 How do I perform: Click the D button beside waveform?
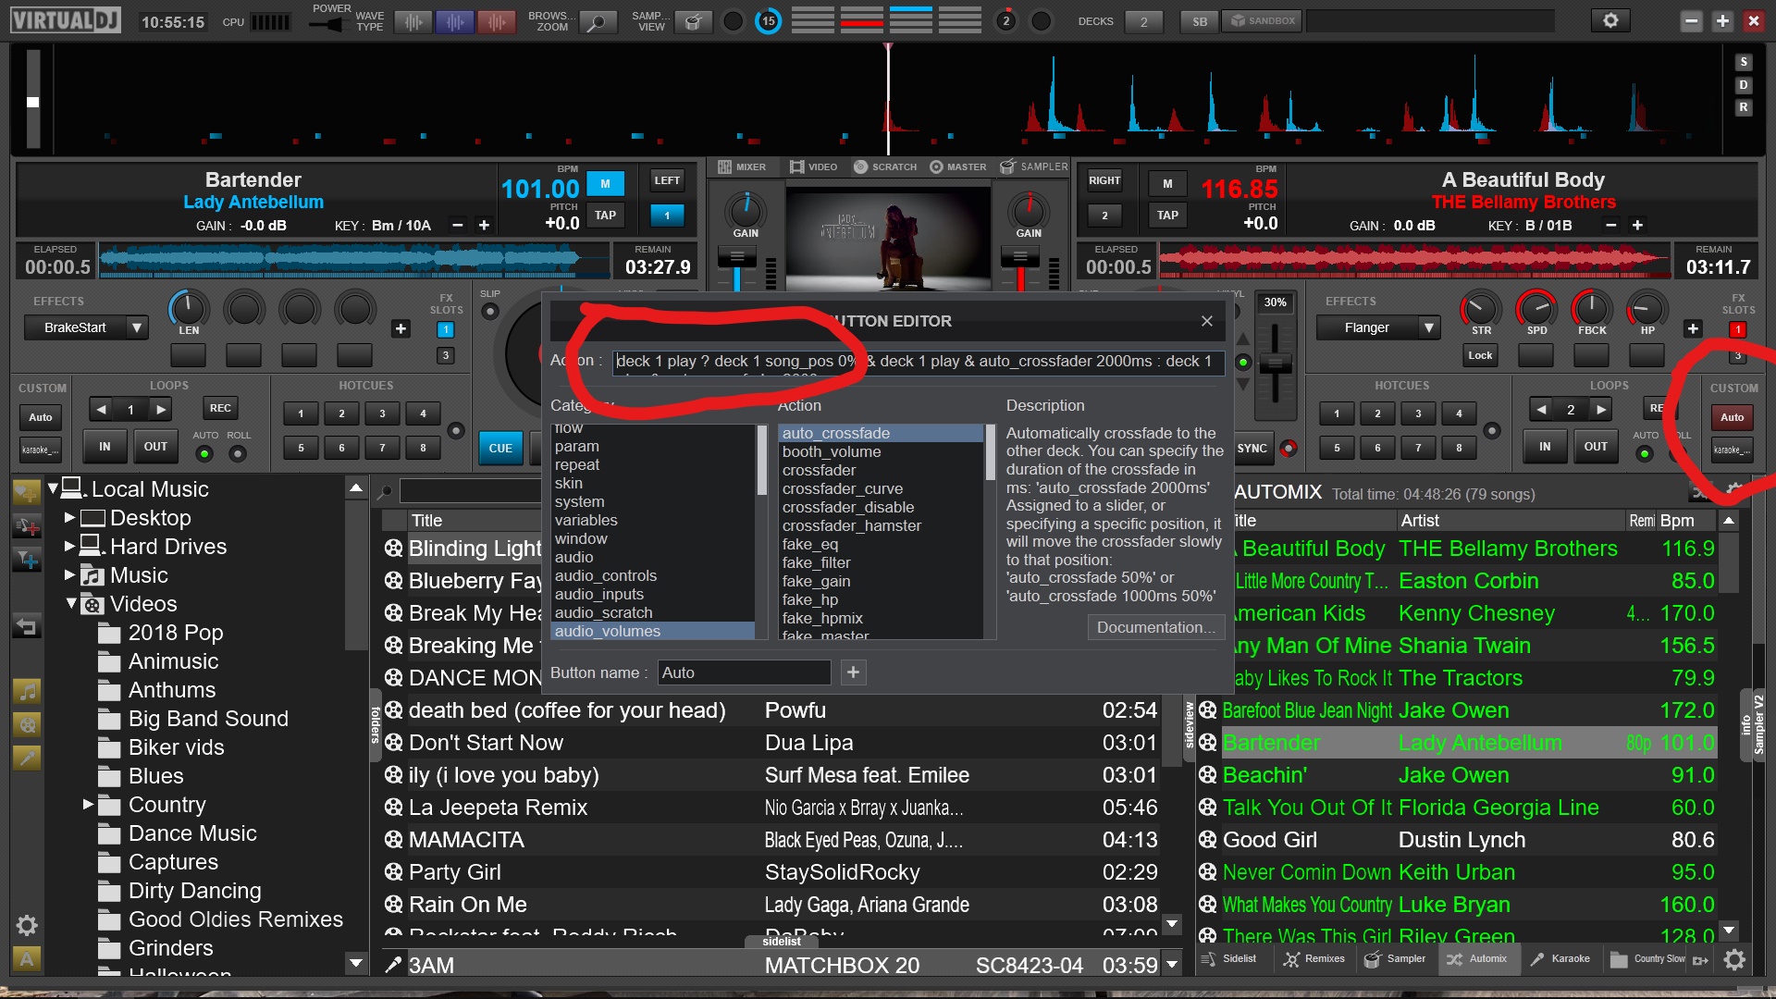[x=1744, y=85]
